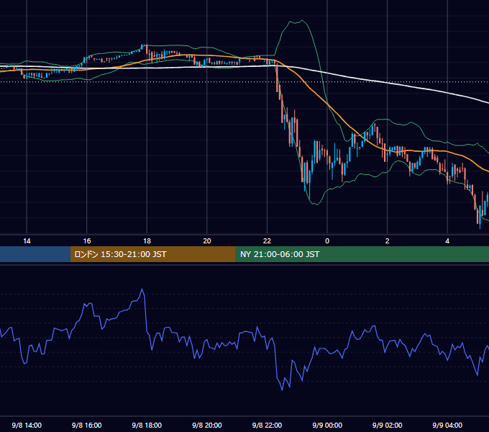Click the '9/8 22:00' label on the lower axis
Screen dimensions: 489x432
pyautogui.click(x=267, y=425)
